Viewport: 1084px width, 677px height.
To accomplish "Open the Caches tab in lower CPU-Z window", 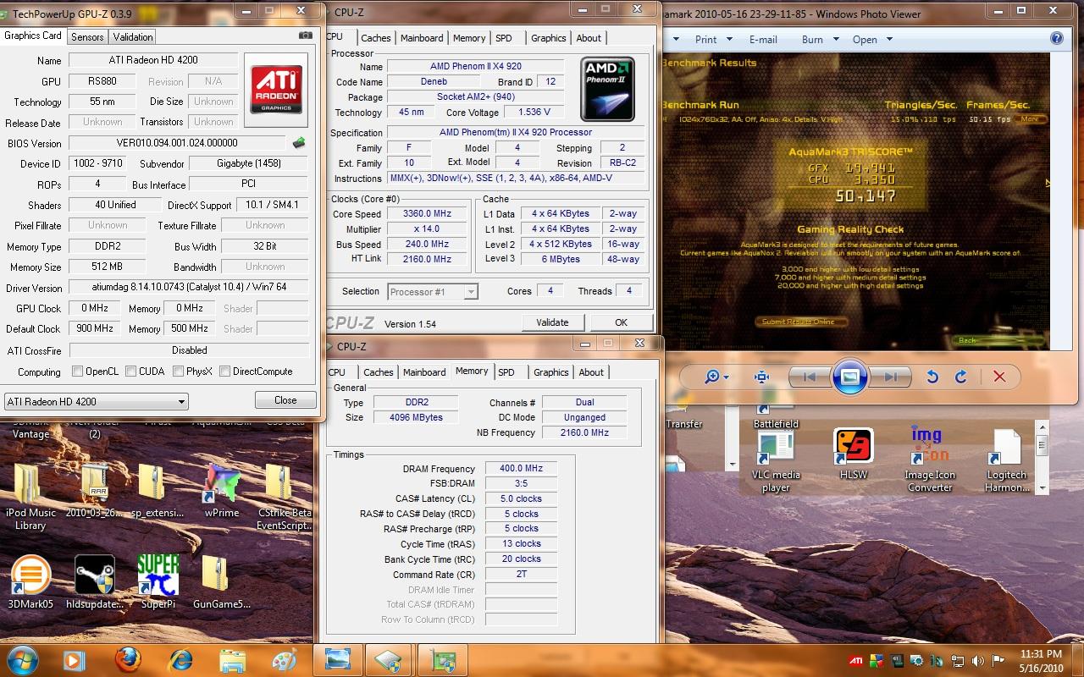I will [x=379, y=372].
